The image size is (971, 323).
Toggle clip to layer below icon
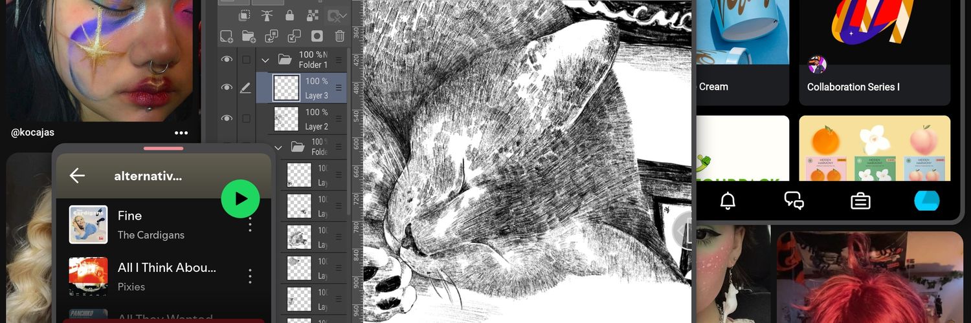[x=244, y=15]
